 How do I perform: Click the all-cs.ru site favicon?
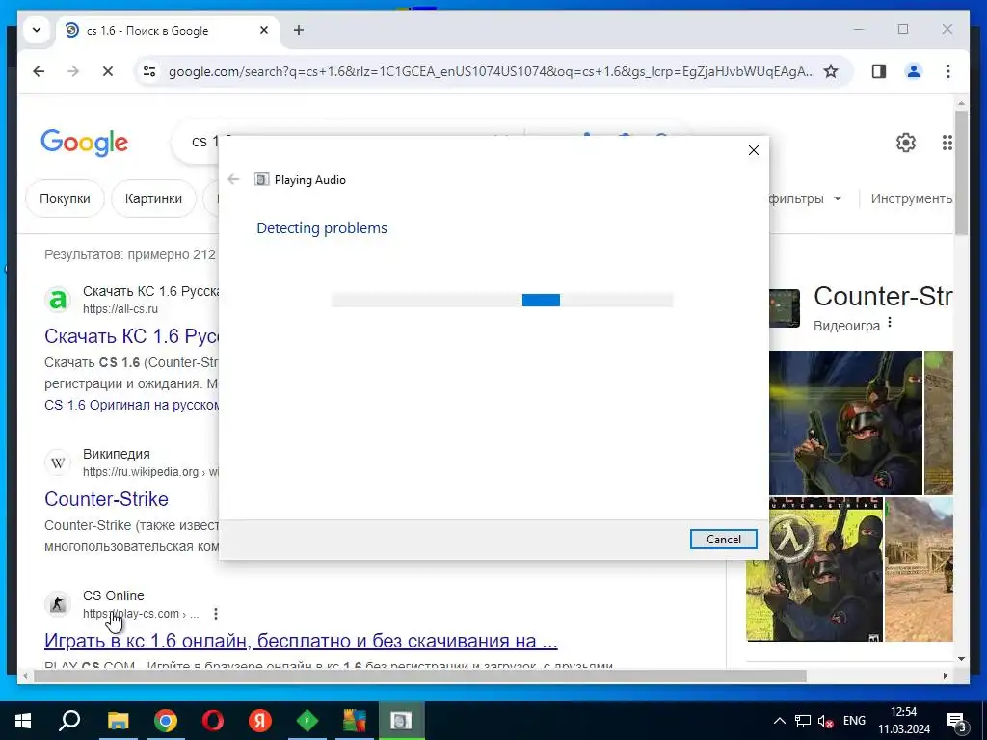[58, 300]
